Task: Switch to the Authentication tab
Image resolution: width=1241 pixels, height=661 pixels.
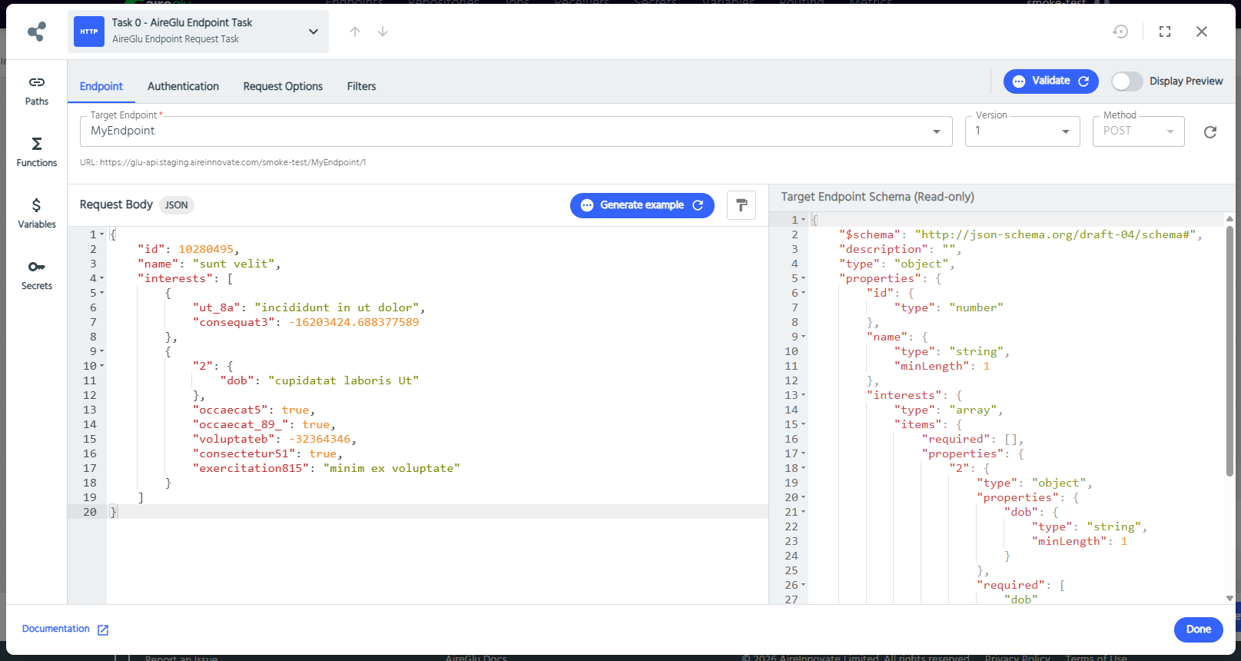Action: pos(183,86)
